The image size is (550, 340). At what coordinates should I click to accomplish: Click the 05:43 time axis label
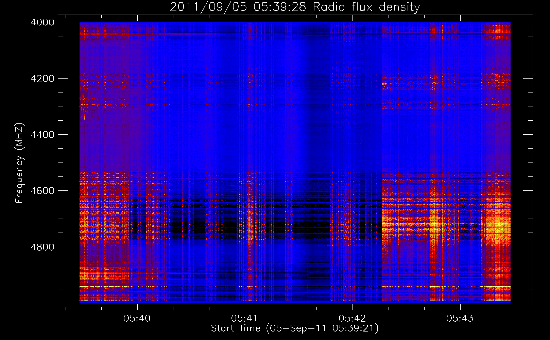pyautogui.click(x=460, y=318)
